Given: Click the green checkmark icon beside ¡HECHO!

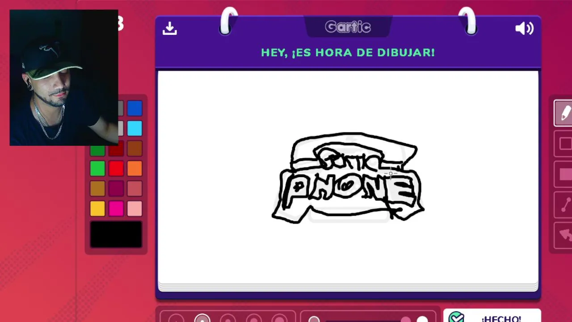Looking at the screenshot, I should pyautogui.click(x=457, y=318).
